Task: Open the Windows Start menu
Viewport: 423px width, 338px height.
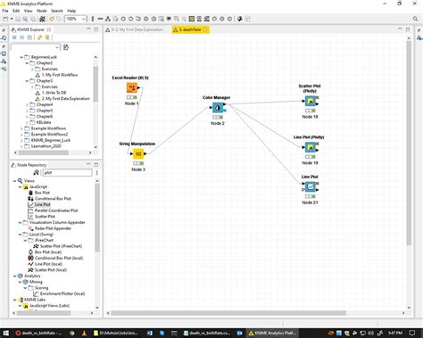Action: point(5,333)
